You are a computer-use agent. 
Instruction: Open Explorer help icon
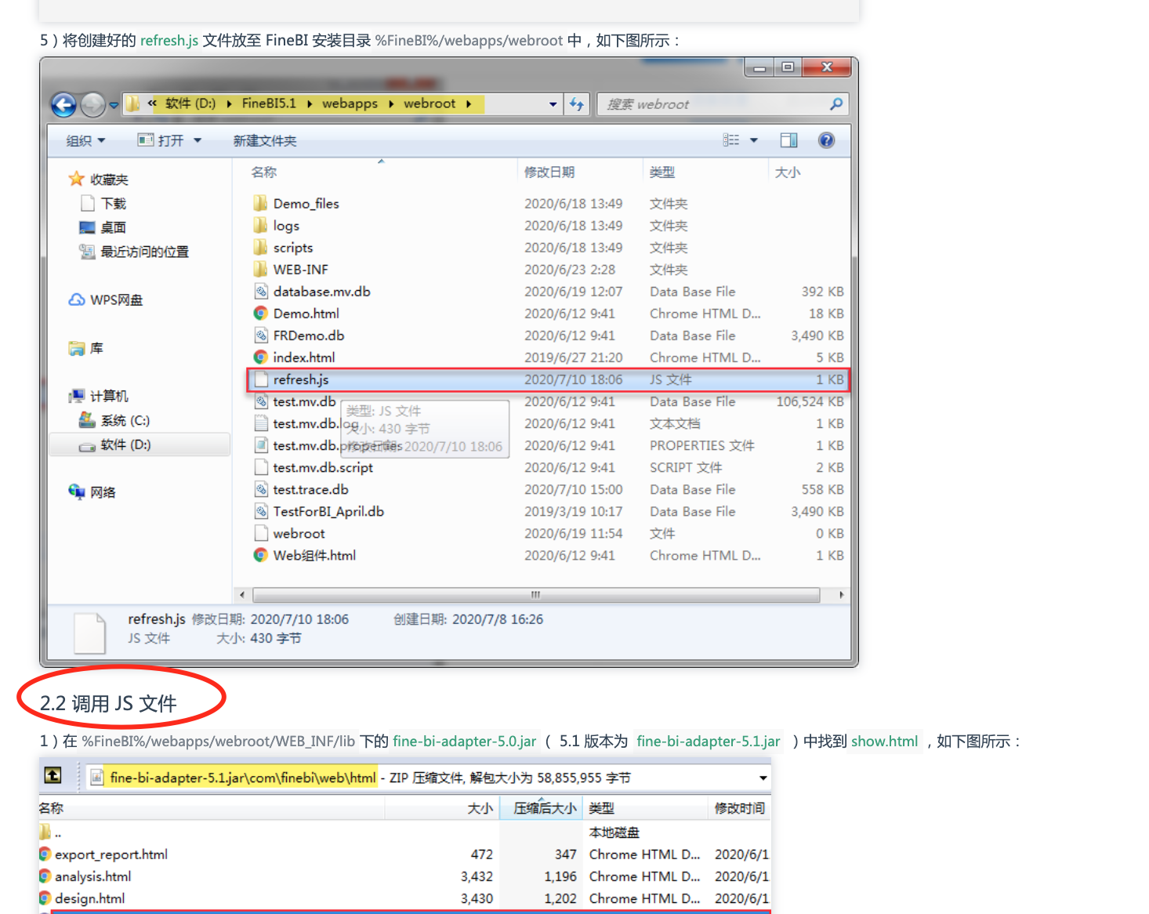826,140
